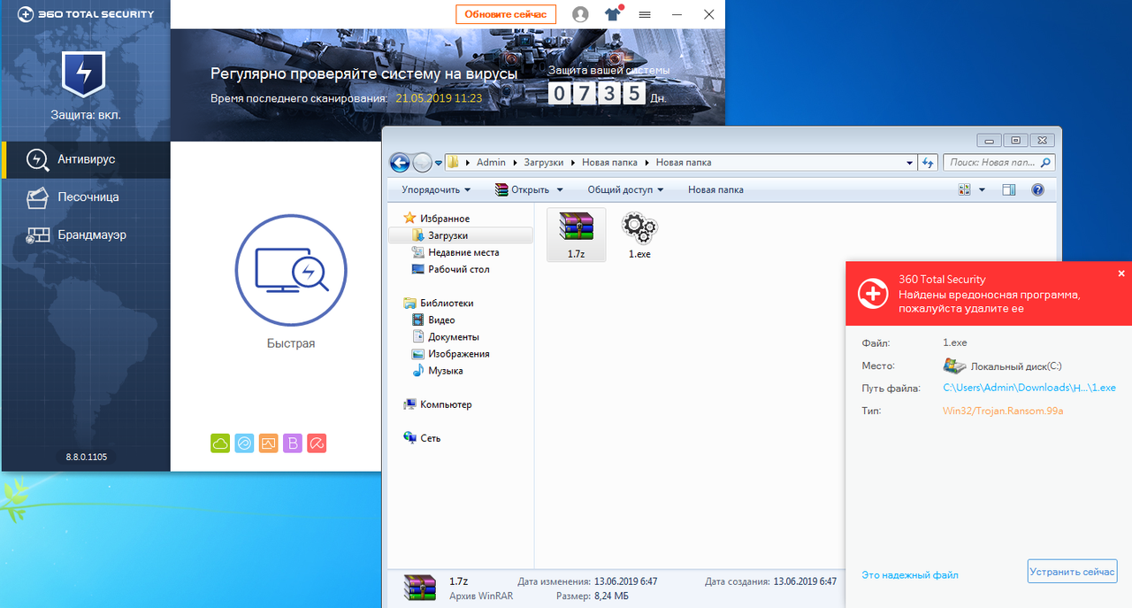The image size is (1132, 608).
Task: Open the Песочница section
Action: click(86, 197)
